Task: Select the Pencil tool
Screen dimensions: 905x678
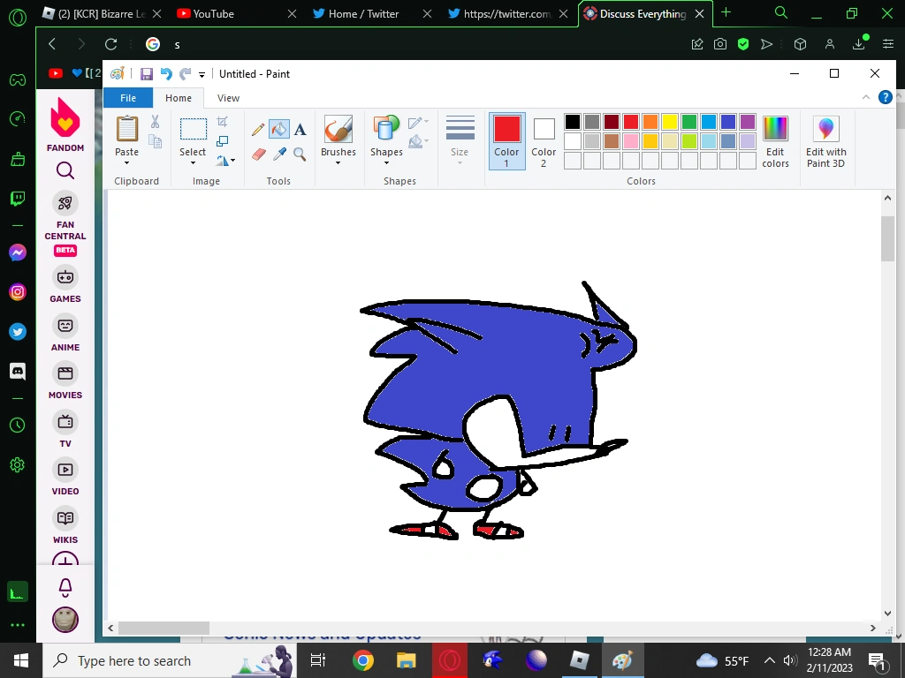Action: pyautogui.click(x=258, y=130)
